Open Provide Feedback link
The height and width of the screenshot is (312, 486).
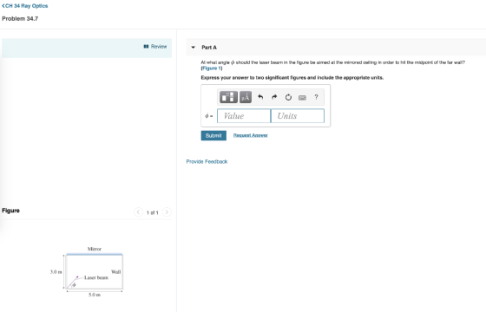tap(207, 161)
